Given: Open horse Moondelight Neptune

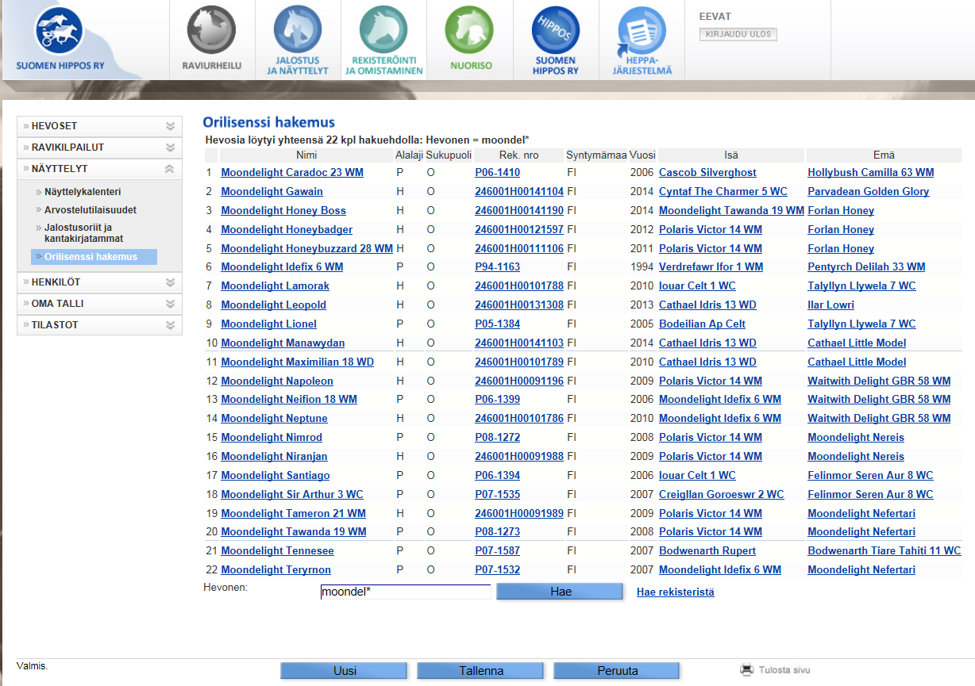Looking at the screenshot, I should [x=274, y=418].
